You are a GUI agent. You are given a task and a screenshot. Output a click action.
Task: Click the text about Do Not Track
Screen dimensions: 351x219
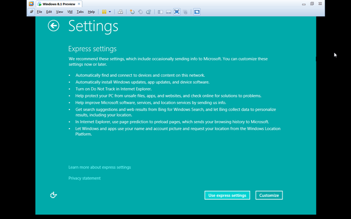click(114, 89)
